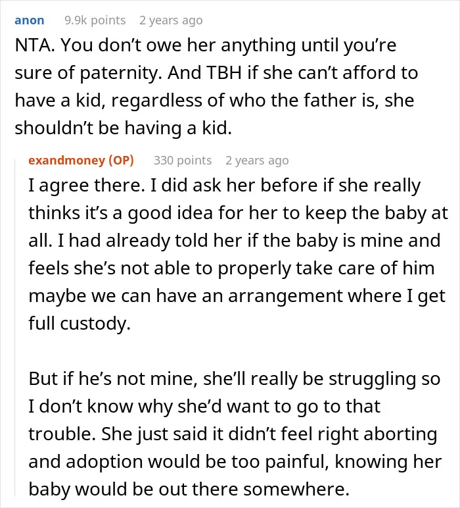Open anon comment's 2 years ago timestamp
This screenshot has width=460, height=508.
(171, 20)
